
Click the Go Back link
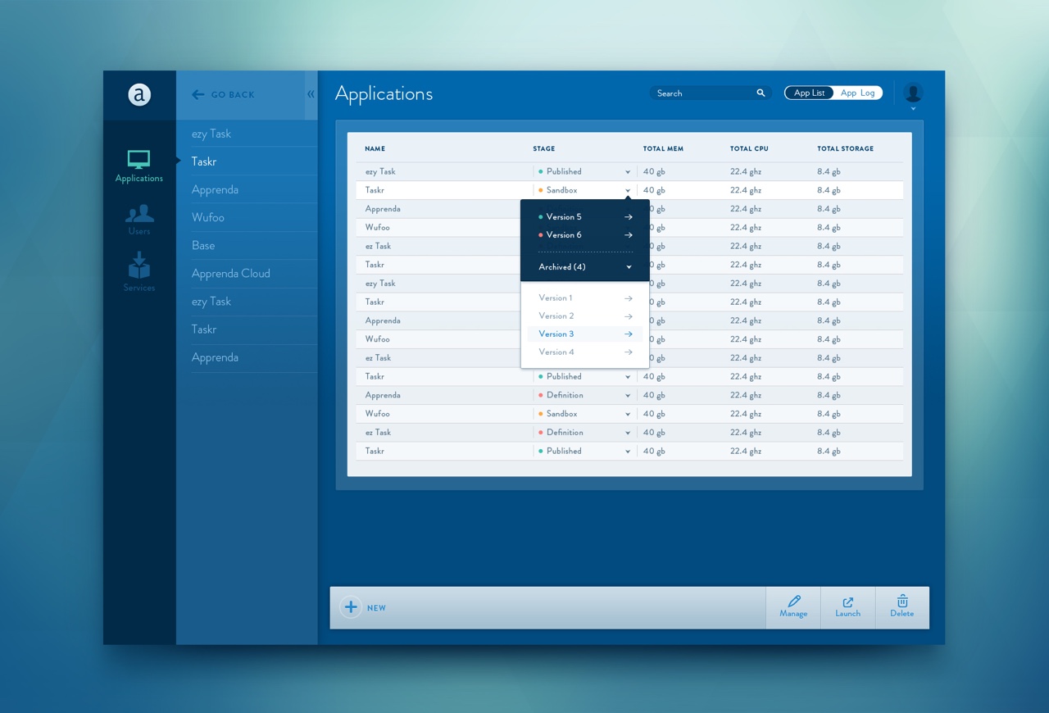224,95
